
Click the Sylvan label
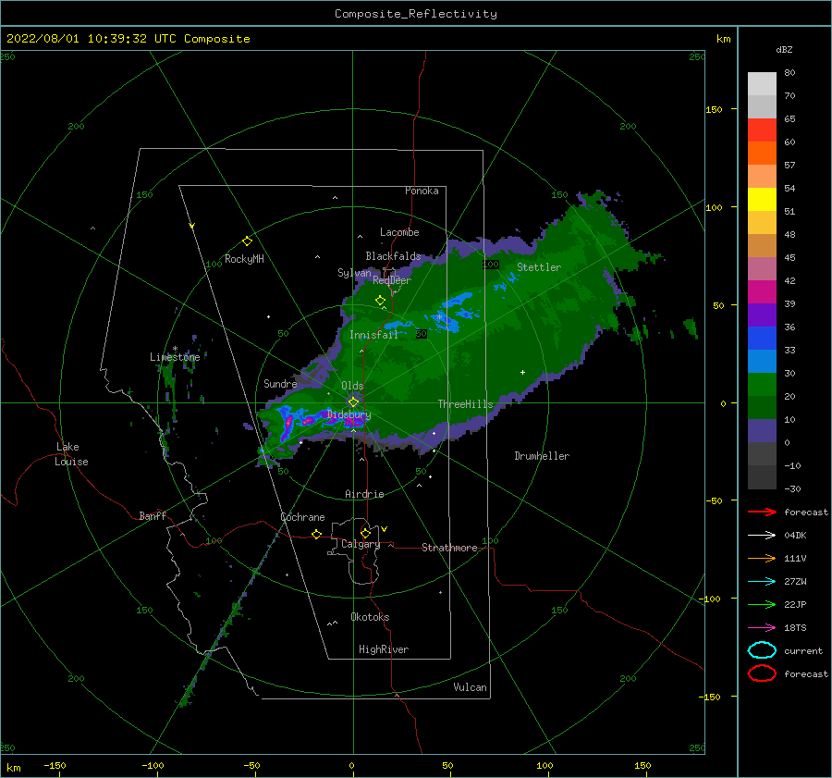pos(354,273)
